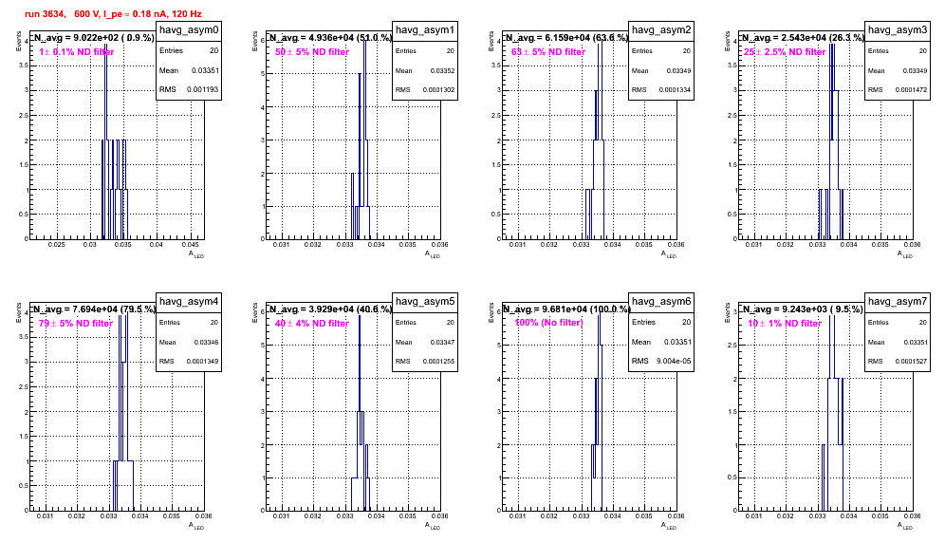
Task: Click N_avg = 6.159e+04 title text
Action: tap(567, 37)
